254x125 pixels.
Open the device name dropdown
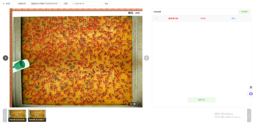(x=45, y=4)
